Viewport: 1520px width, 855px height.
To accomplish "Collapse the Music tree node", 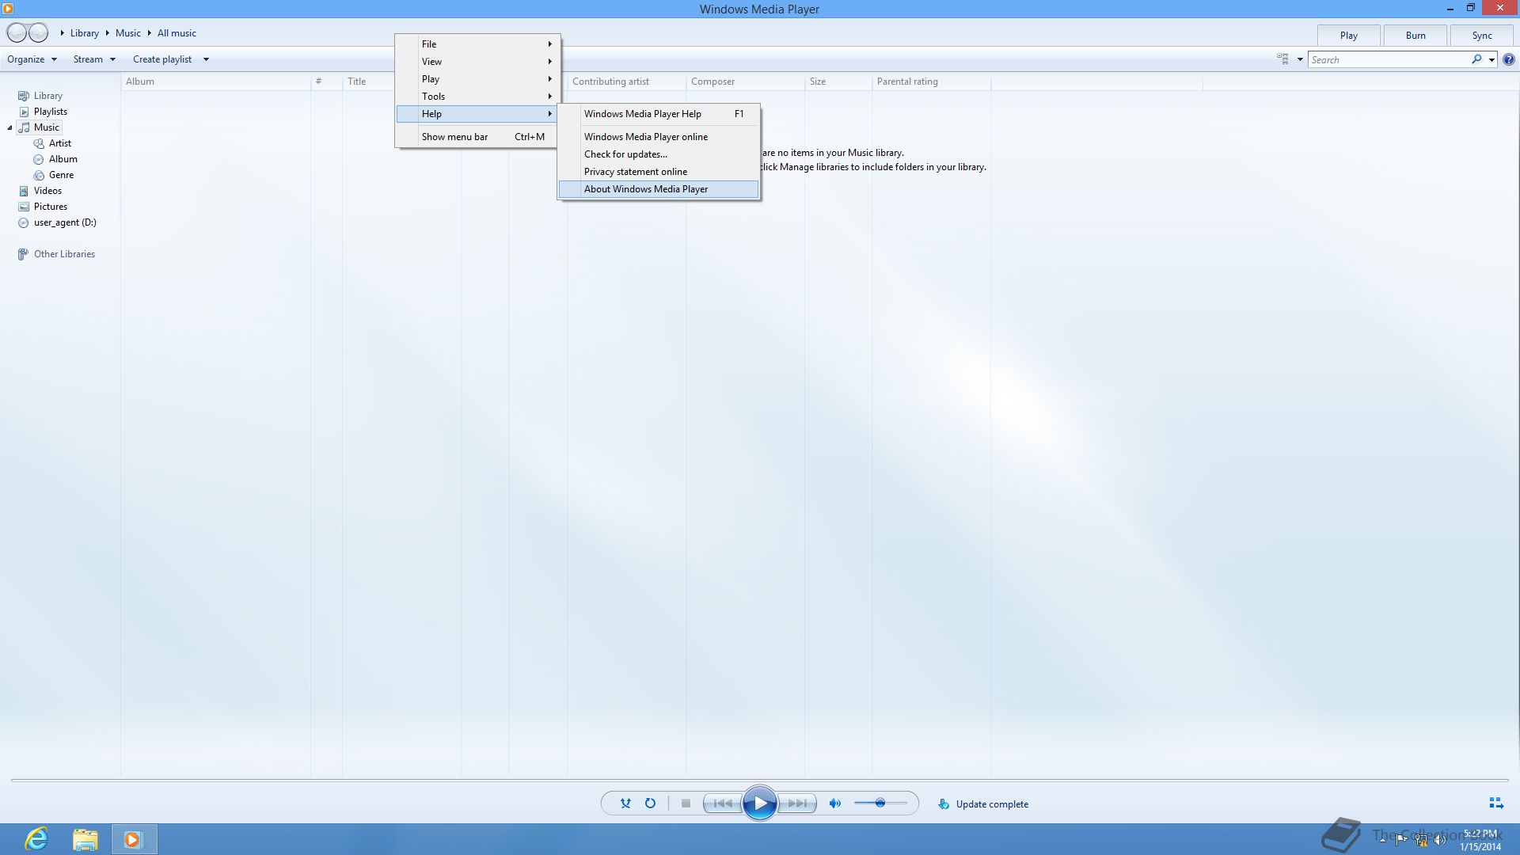I will [9, 127].
